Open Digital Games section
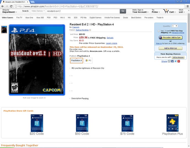 [x=96, y=18]
